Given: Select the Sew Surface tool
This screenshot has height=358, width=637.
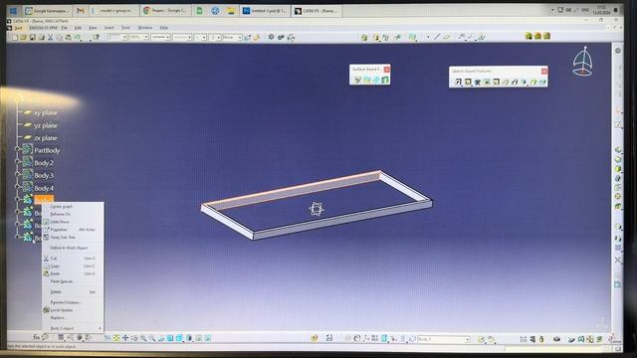Looking at the screenshot, I should point(385,80).
